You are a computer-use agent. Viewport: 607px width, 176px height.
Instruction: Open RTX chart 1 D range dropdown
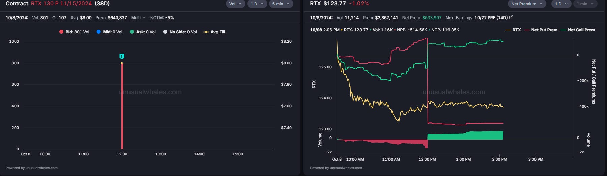561,4
